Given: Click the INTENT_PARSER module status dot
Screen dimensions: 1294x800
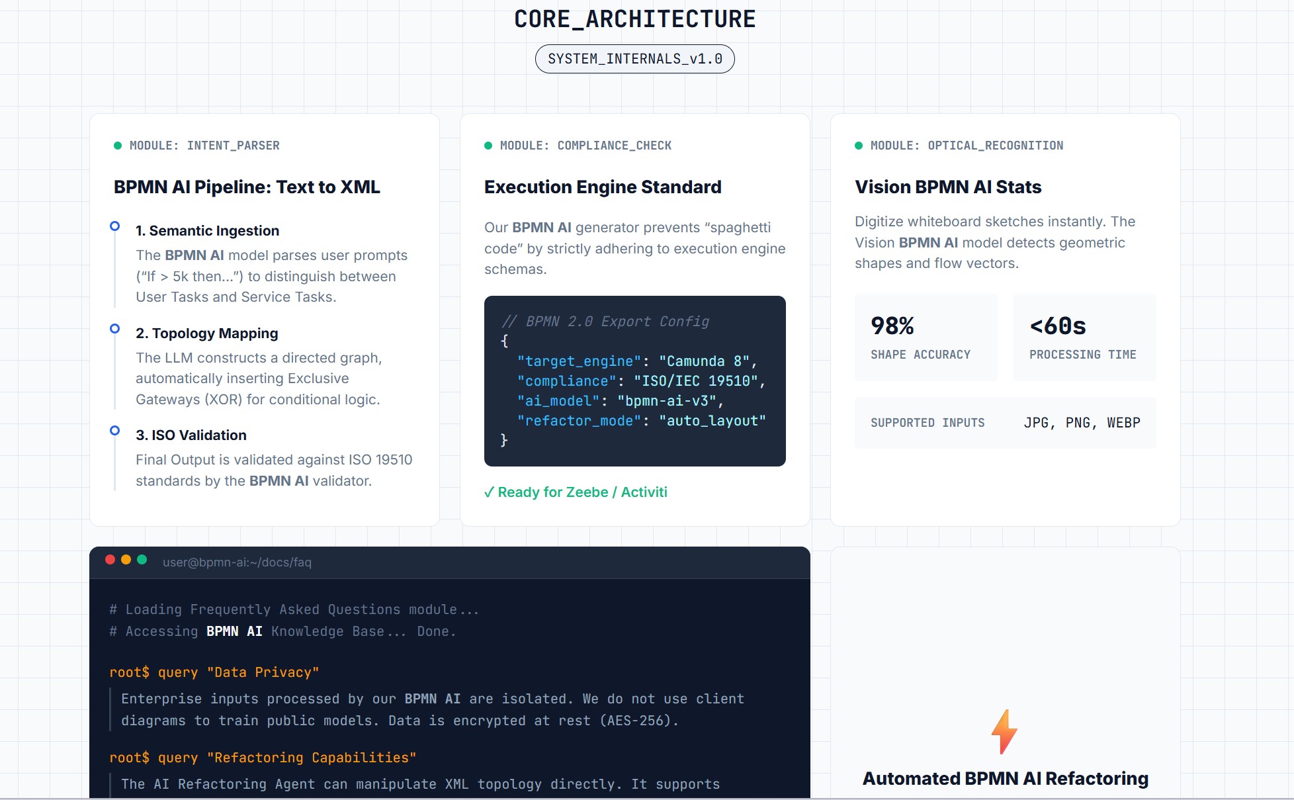Looking at the screenshot, I should 117,144.
